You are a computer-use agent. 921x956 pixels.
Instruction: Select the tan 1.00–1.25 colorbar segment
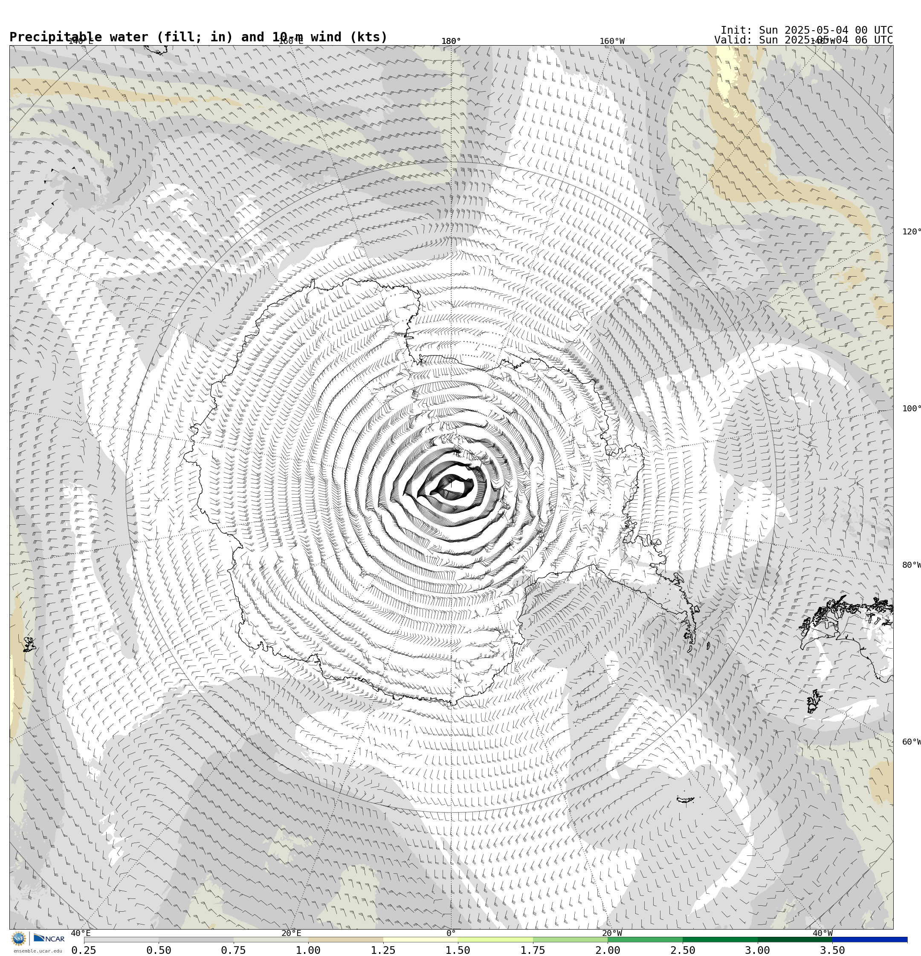[x=345, y=939]
